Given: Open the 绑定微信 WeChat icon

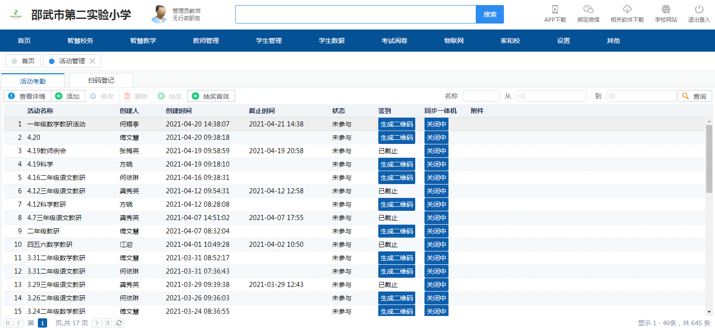Looking at the screenshot, I should tap(588, 9).
